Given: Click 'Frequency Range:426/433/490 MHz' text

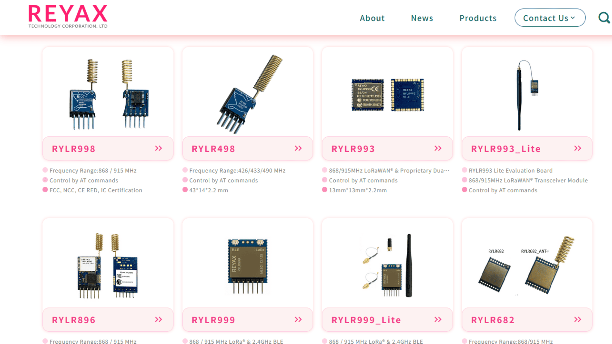Looking at the screenshot, I should tap(237, 171).
